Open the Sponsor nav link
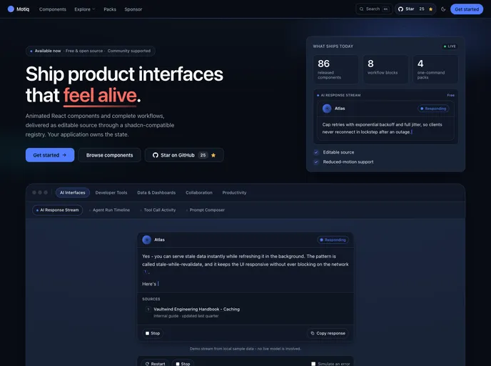The width and height of the screenshot is (491, 366). tap(133, 9)
